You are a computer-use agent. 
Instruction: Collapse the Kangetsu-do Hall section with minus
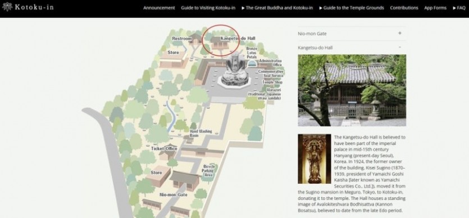coord(399,48)
